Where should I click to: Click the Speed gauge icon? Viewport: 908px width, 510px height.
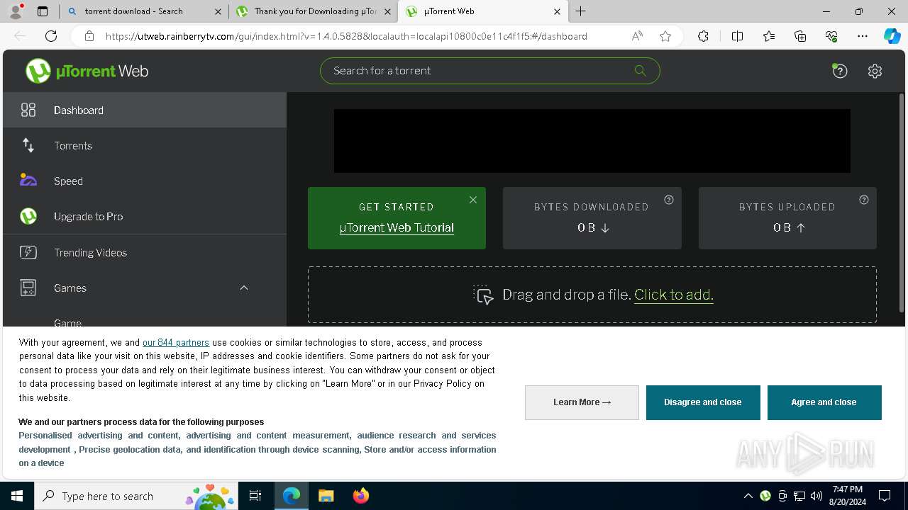(x=28, y=180)
